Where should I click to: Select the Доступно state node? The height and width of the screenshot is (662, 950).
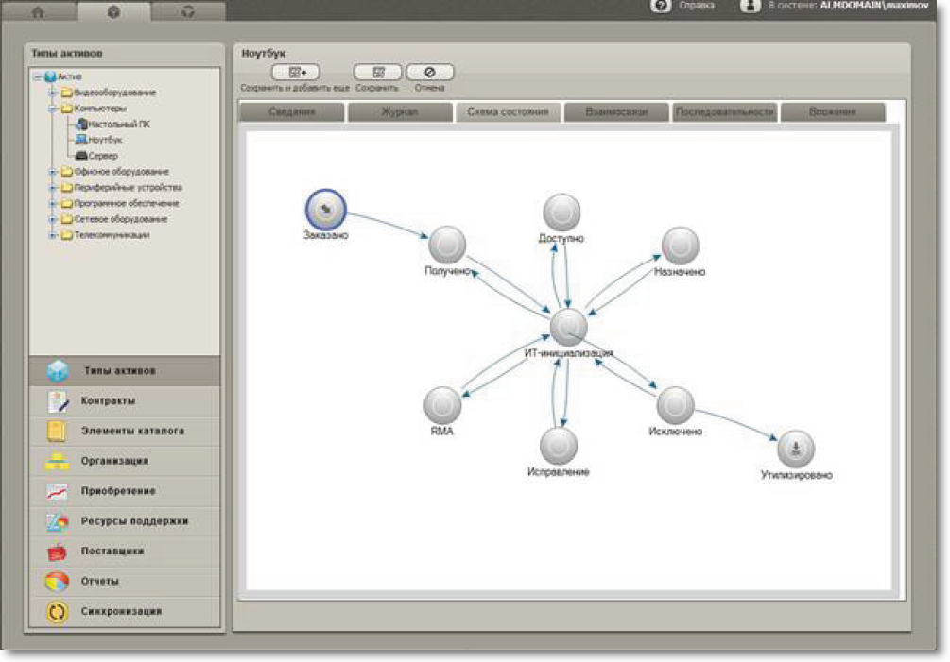(x=561, y=212)
